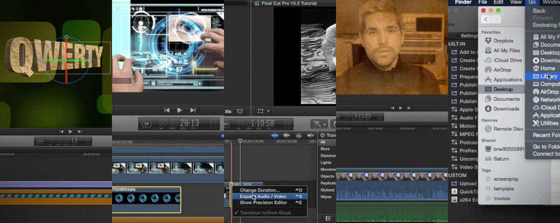The image size is (560, 223).
Task: Click the template tag circle
Action: tap(488, 189)
